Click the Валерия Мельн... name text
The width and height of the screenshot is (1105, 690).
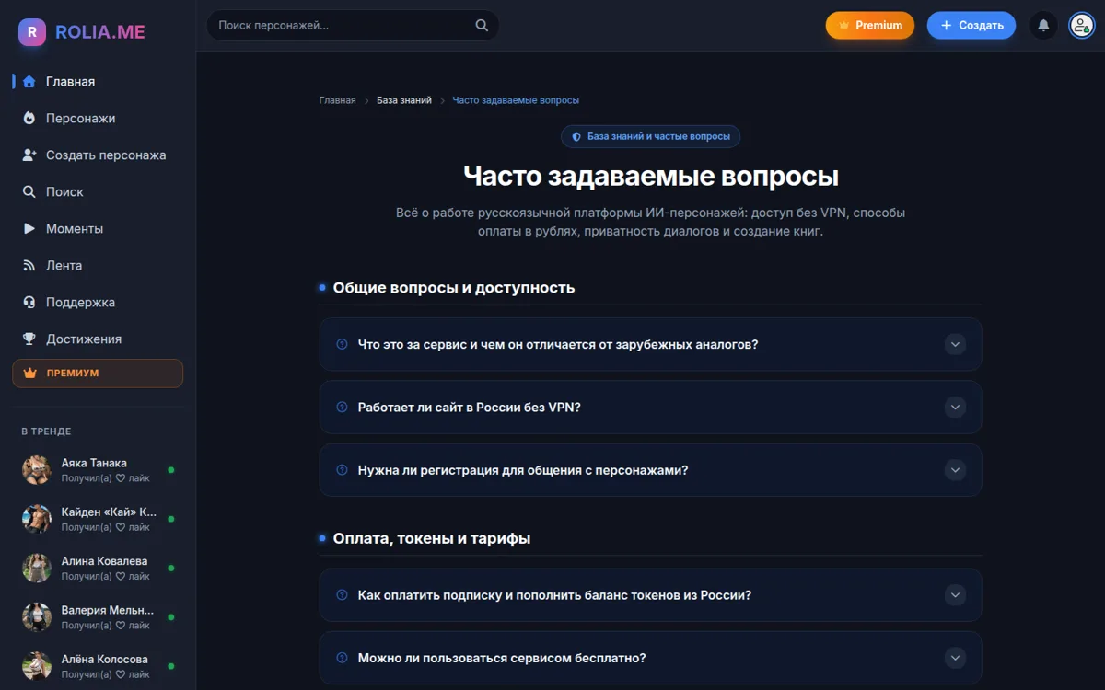click(x=108, y=610)
